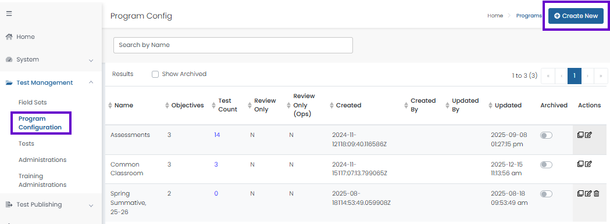Image resolution: width=610 pixels, height=224 pixels.
Task: Go to last page of results
Action: click(601, 76)
